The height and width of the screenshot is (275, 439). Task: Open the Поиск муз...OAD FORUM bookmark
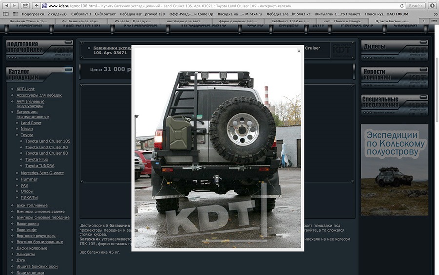pyautogui.click(x=386, y=14)
